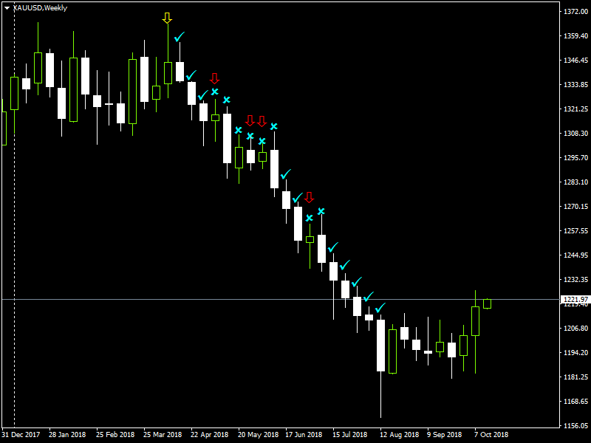The image size is (591, 443).
Task: Click the 22 Apr 2018 date label
Action: tap(210, 434)
